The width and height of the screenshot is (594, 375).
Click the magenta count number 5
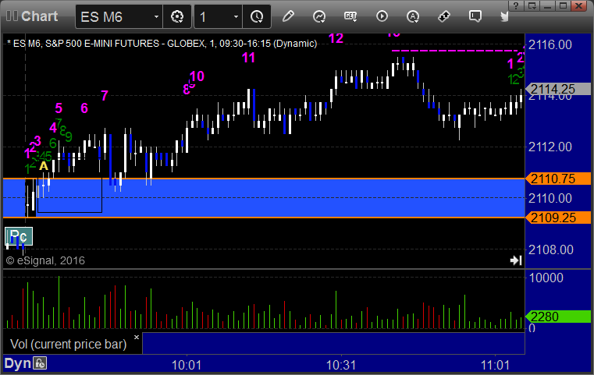[x=59, y=108]
